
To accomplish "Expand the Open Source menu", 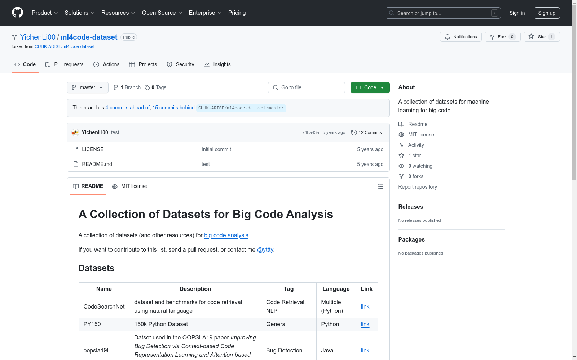I will [162, 13].
